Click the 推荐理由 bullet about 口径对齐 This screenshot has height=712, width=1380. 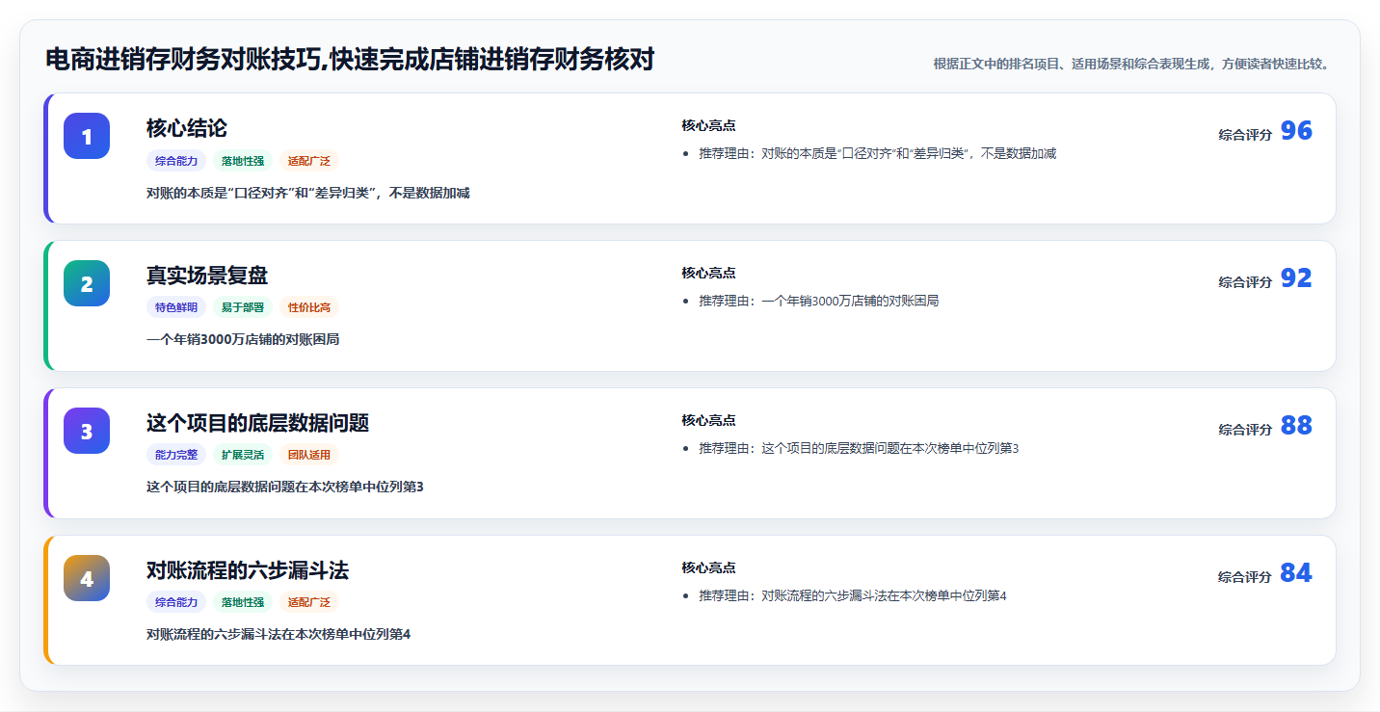tap(878, 153)
